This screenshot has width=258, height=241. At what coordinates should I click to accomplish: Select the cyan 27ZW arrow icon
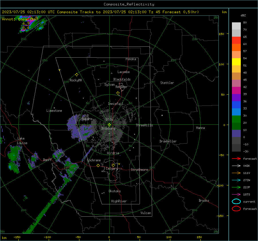tap(236, 180)
